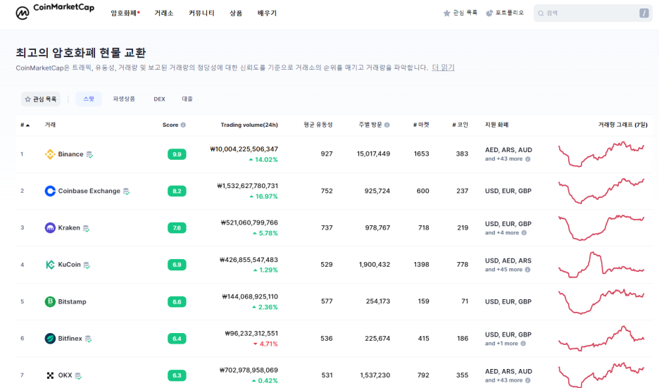Click info icon next to OKX's +43 more

click(x=528, y=380)
